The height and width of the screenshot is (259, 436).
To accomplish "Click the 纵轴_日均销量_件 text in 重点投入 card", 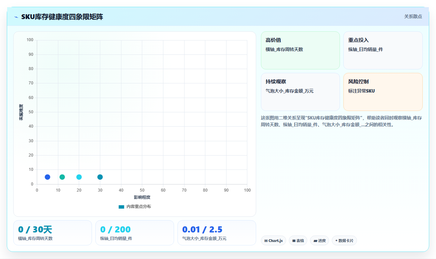I will (365, 49).
